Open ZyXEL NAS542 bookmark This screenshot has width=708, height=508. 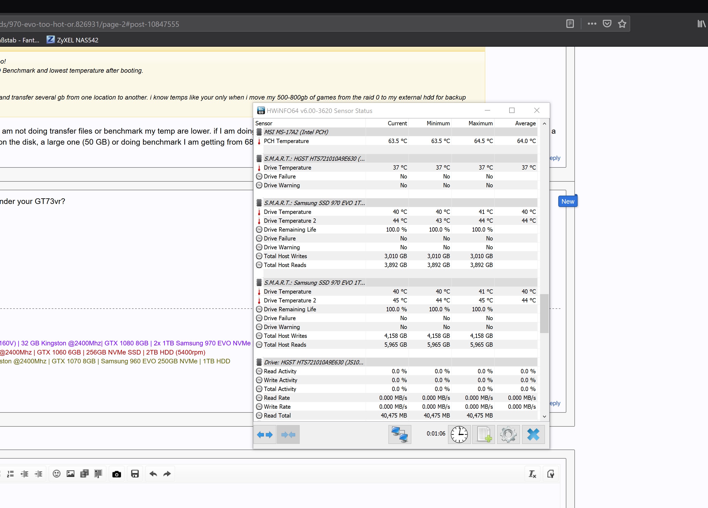click(72, 40)
